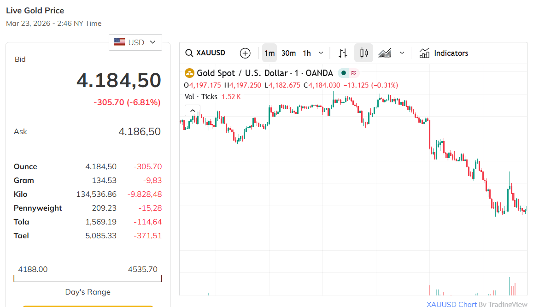
Task: Expand the time interval dropdown arrow
Action: 321,53
